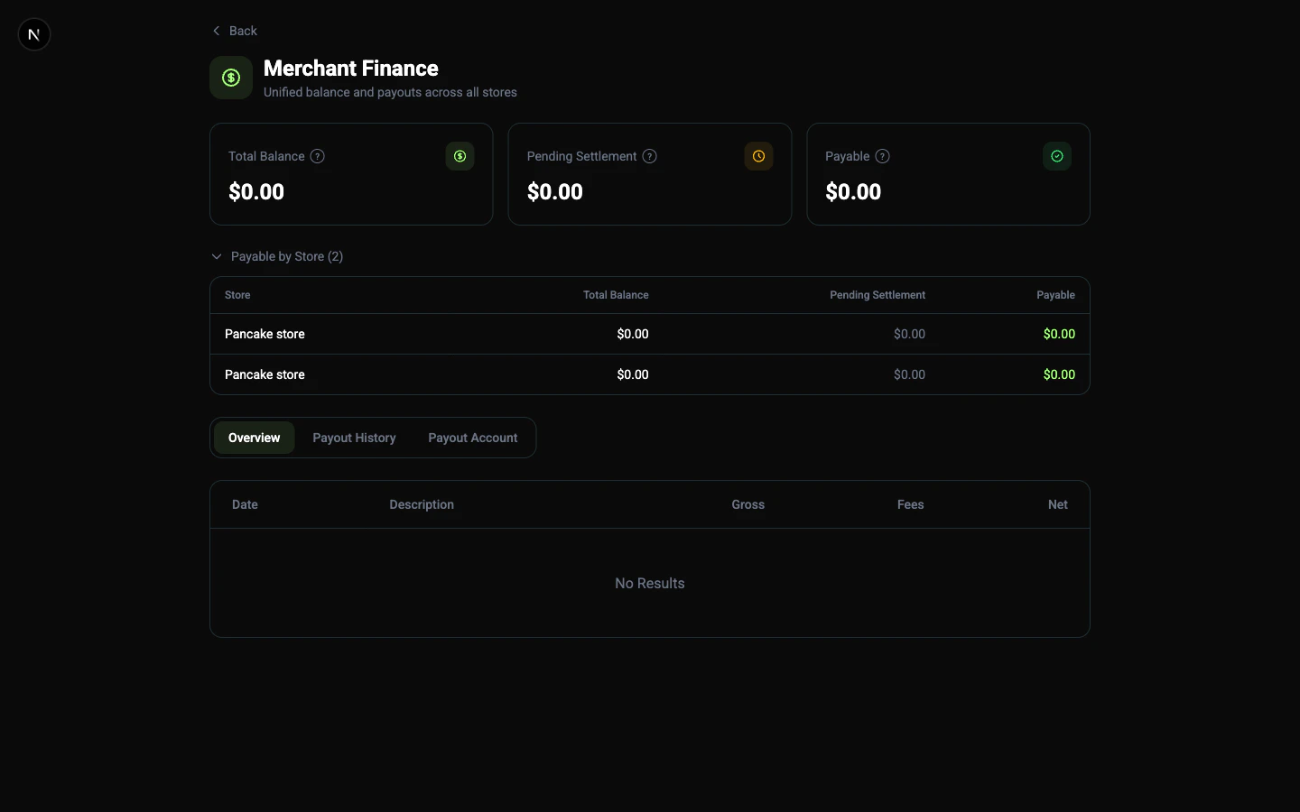
Task: Switch to the Payout History tab
Action: (x=354, y=438)
